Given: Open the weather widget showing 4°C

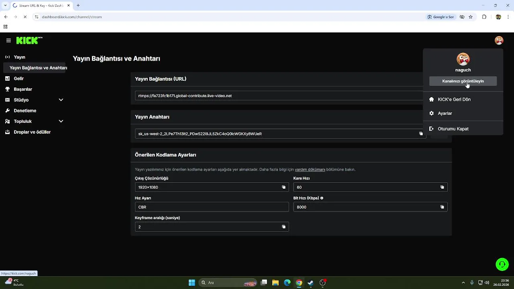Looking at the screenshot, I should pyautogui.click(x=14, y=283).
